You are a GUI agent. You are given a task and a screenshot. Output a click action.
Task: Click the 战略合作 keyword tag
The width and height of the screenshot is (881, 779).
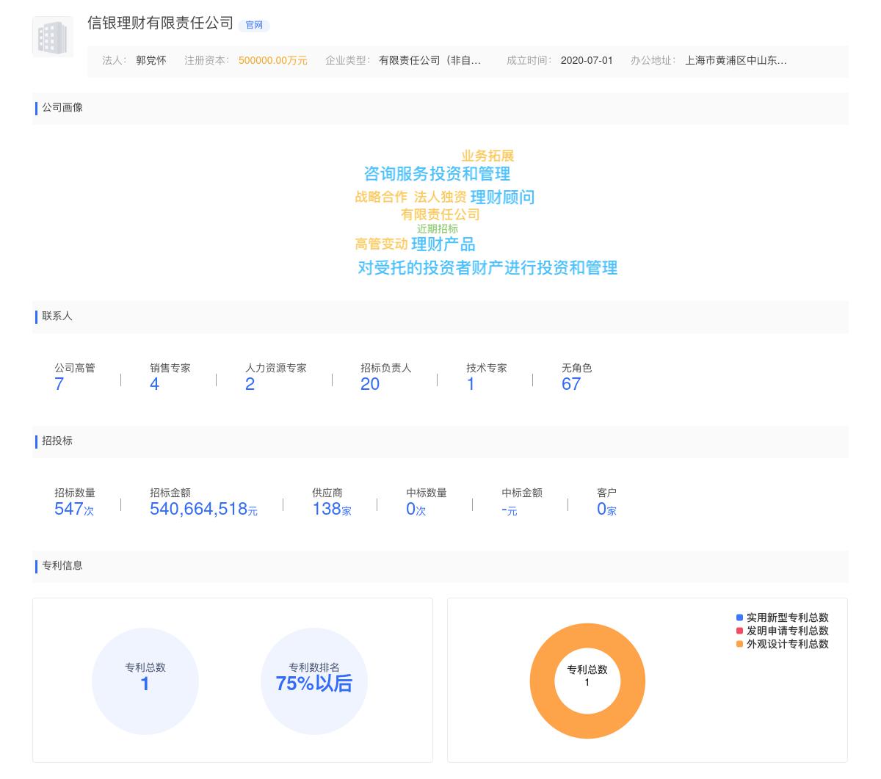[381, 197]
